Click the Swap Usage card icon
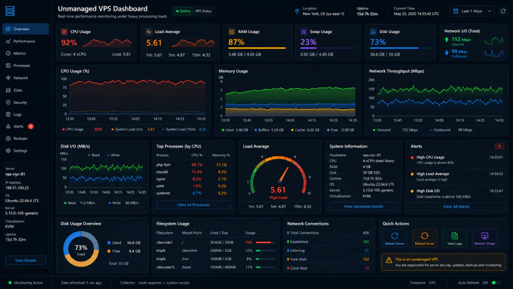 point(304,32)
